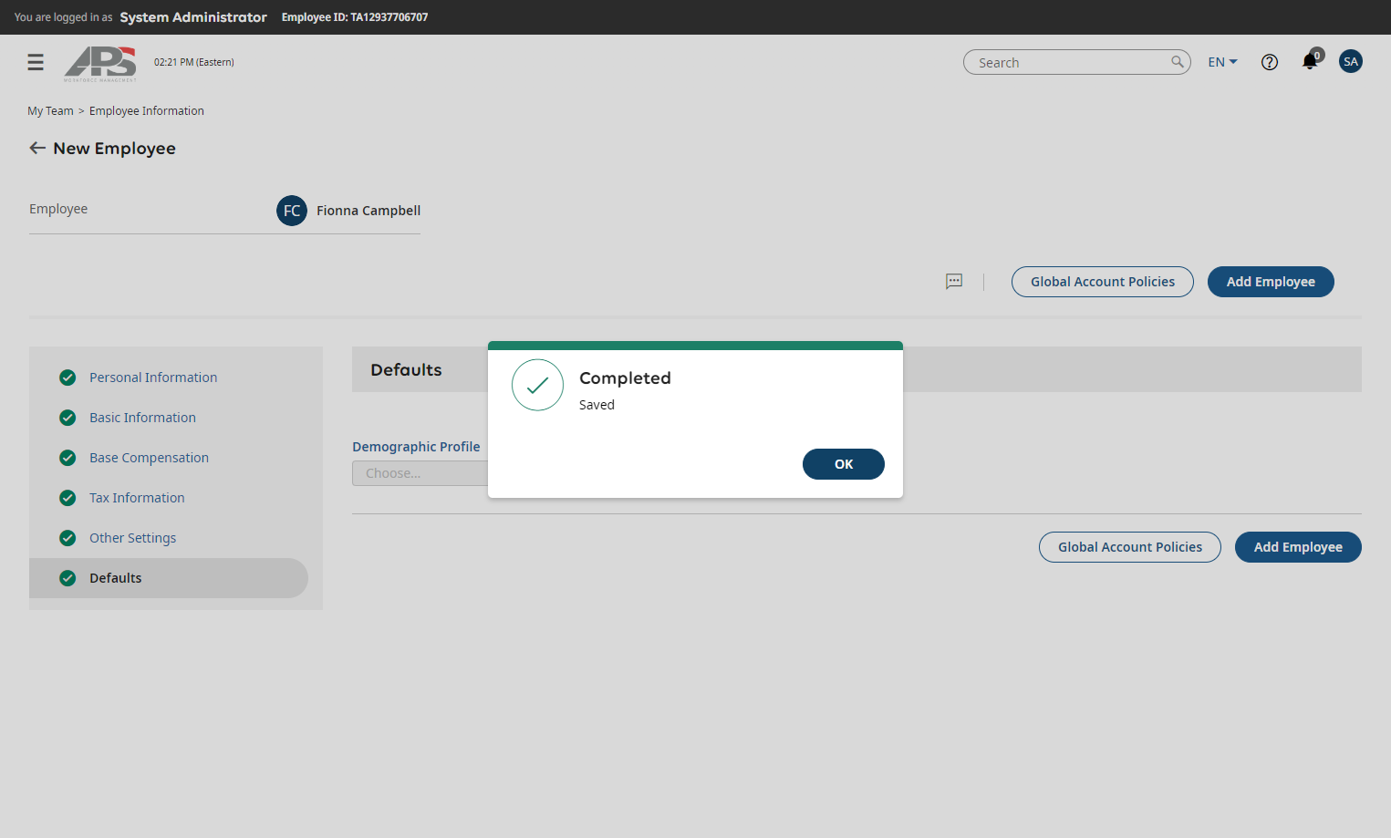Click the checkmark beside Tax Information

click(67, 498)
